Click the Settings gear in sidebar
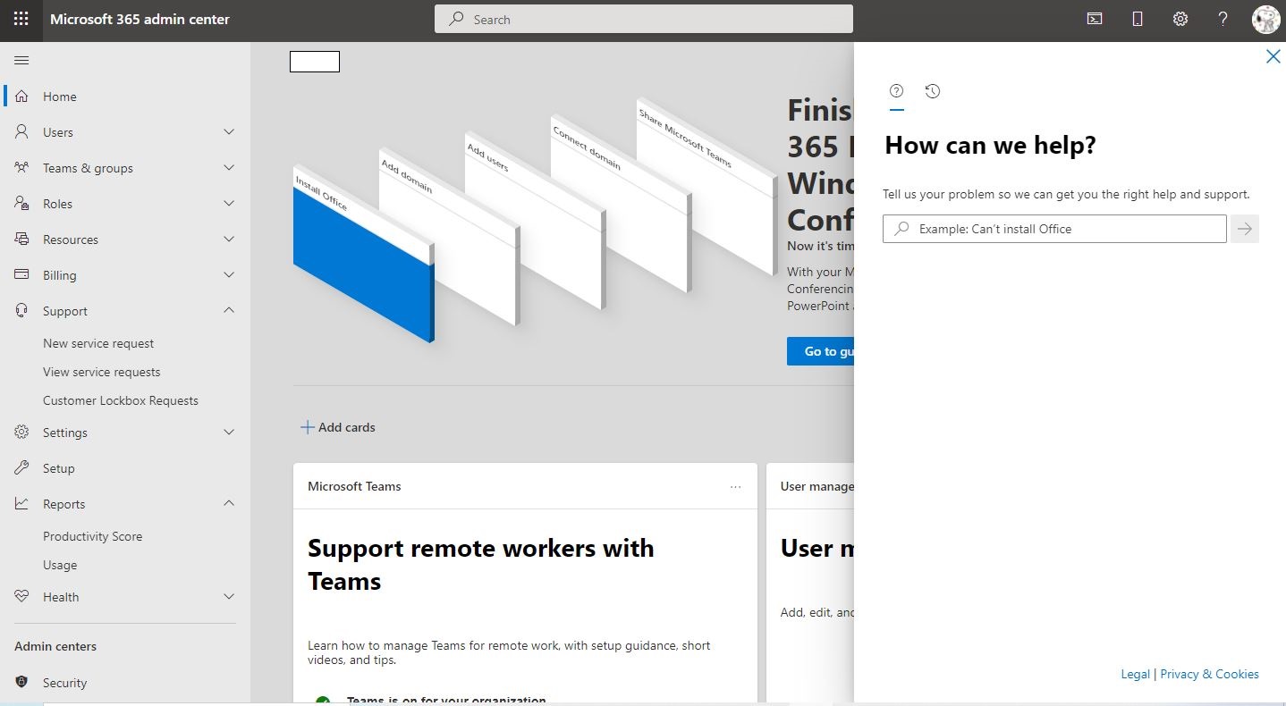Screen dimensions: 1286x706 coord(22,433)
